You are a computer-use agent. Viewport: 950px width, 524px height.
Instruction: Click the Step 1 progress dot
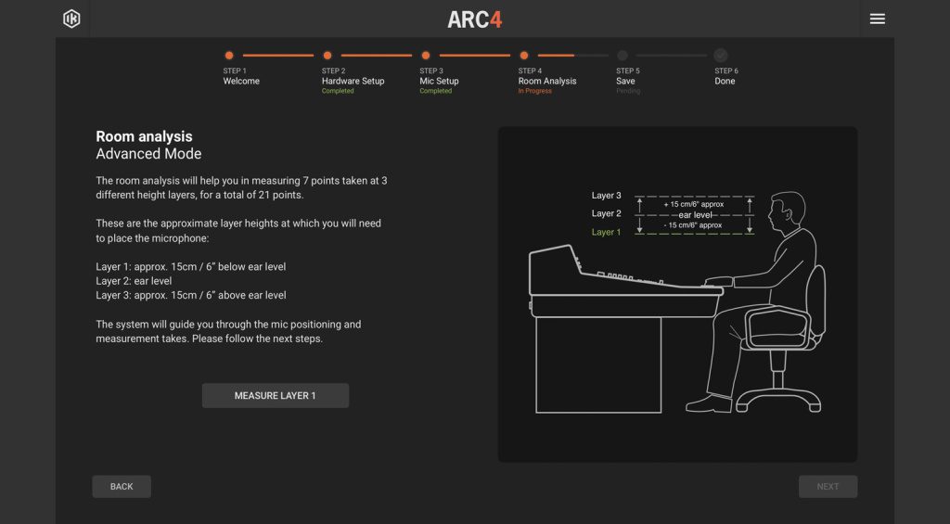point(229,56)
